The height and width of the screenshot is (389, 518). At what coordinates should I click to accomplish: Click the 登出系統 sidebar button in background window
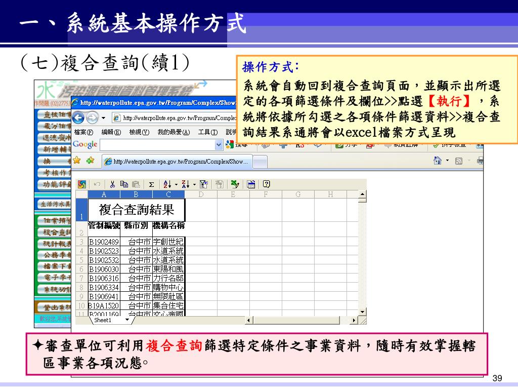coord(54,307)
